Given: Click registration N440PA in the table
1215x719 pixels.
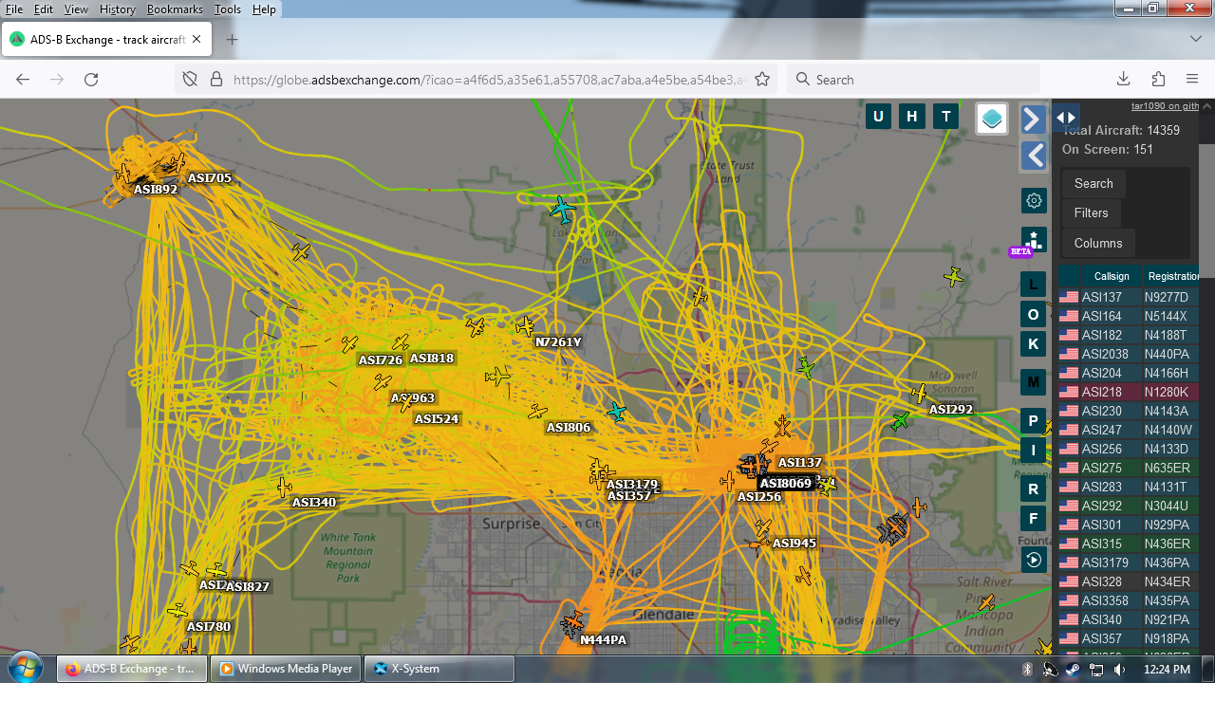Looking at the screenshot, I should click(1167, 354).
